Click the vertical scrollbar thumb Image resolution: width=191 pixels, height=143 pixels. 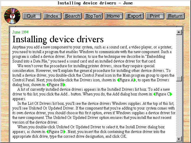click(x=179, y=79)
